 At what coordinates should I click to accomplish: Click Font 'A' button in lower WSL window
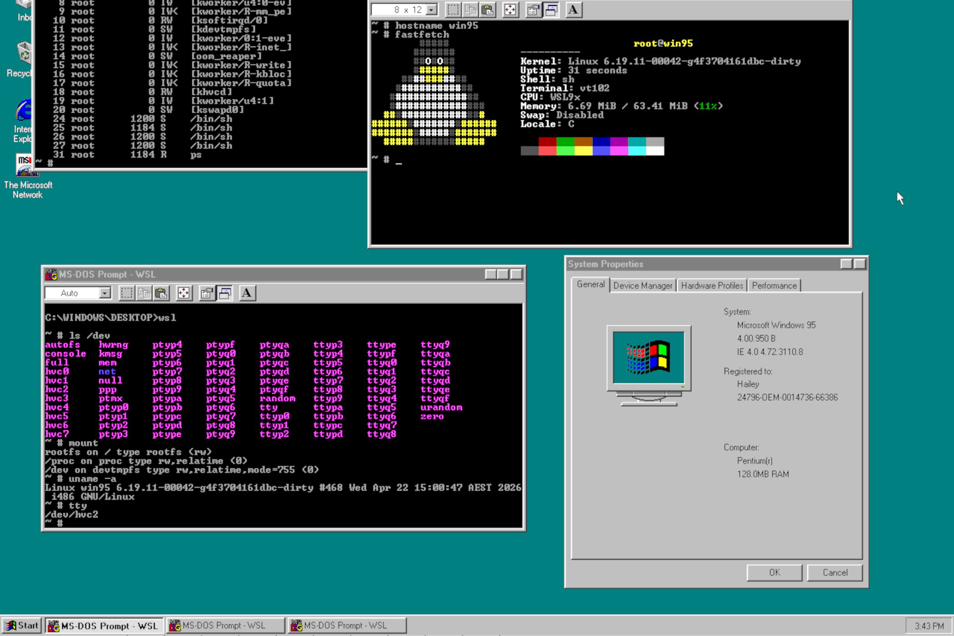pyautogui.click(x=247, y=293)
